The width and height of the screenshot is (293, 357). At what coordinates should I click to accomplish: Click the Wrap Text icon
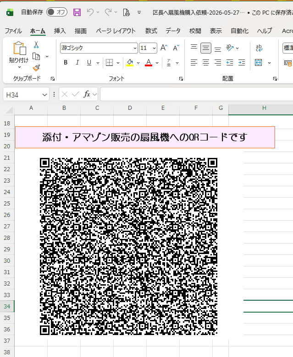click(259, 48)
